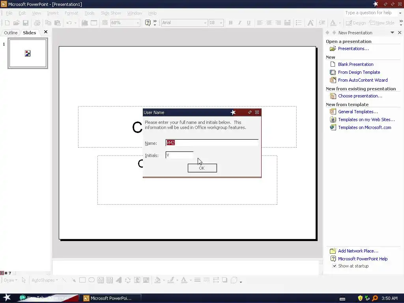Toggle Underline formatting button
This screenshot has height=303, width=404.
(249, 22)
